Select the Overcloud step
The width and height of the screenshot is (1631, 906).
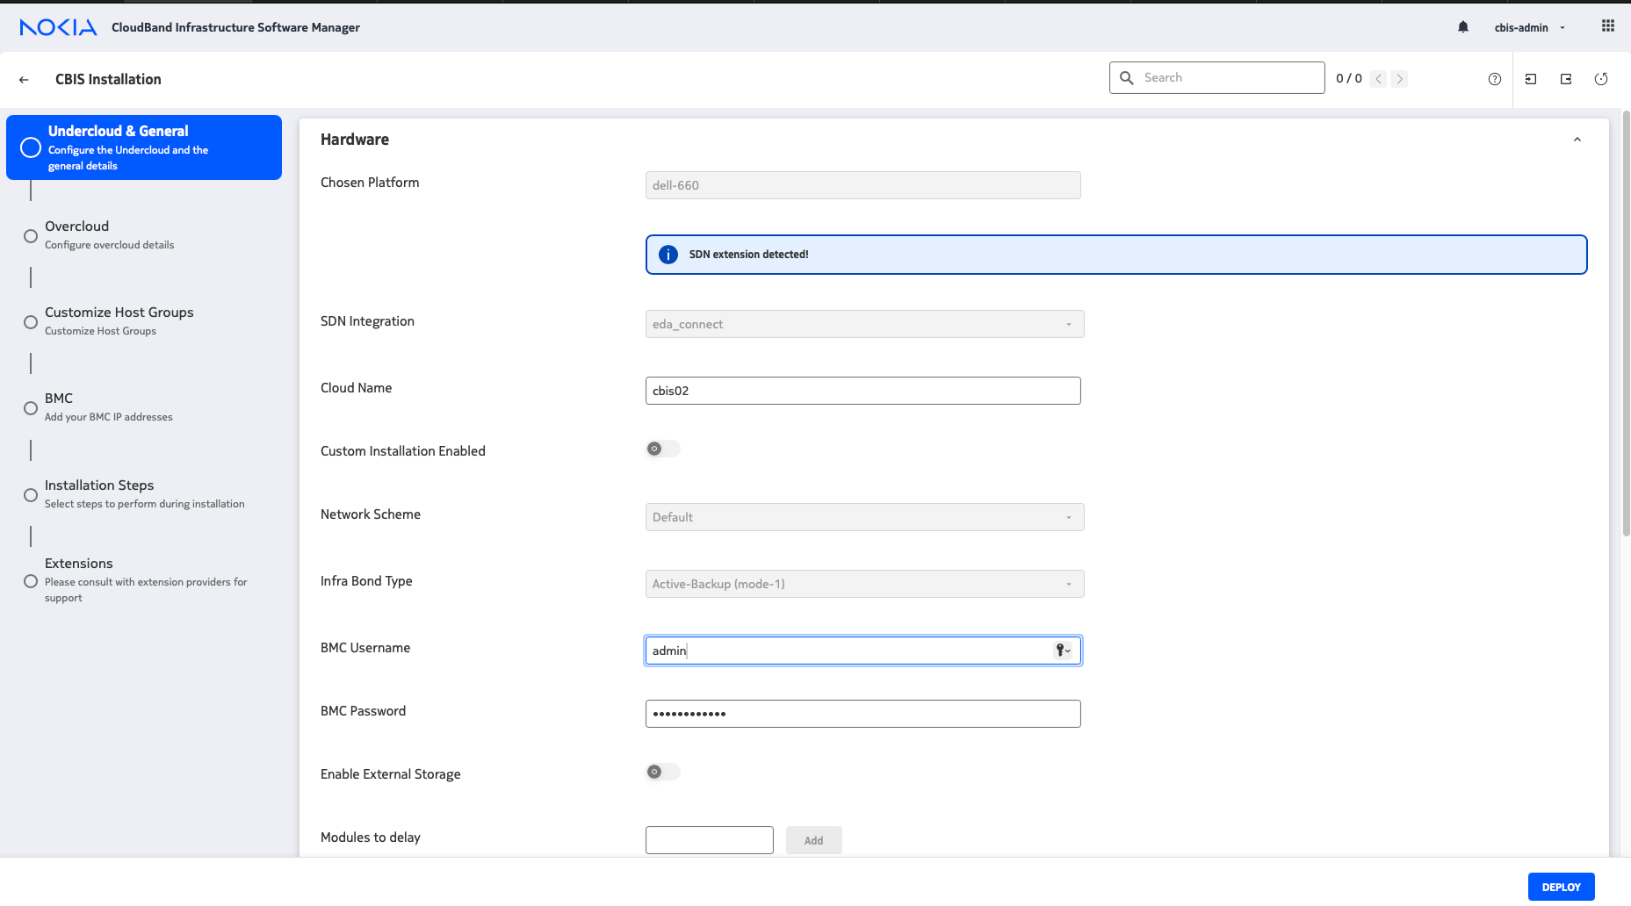pyautogui.click(x=109, y=234)
